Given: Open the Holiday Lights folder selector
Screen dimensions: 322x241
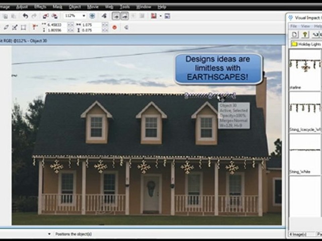Looking at the screenshot, I should click(306, 44).
